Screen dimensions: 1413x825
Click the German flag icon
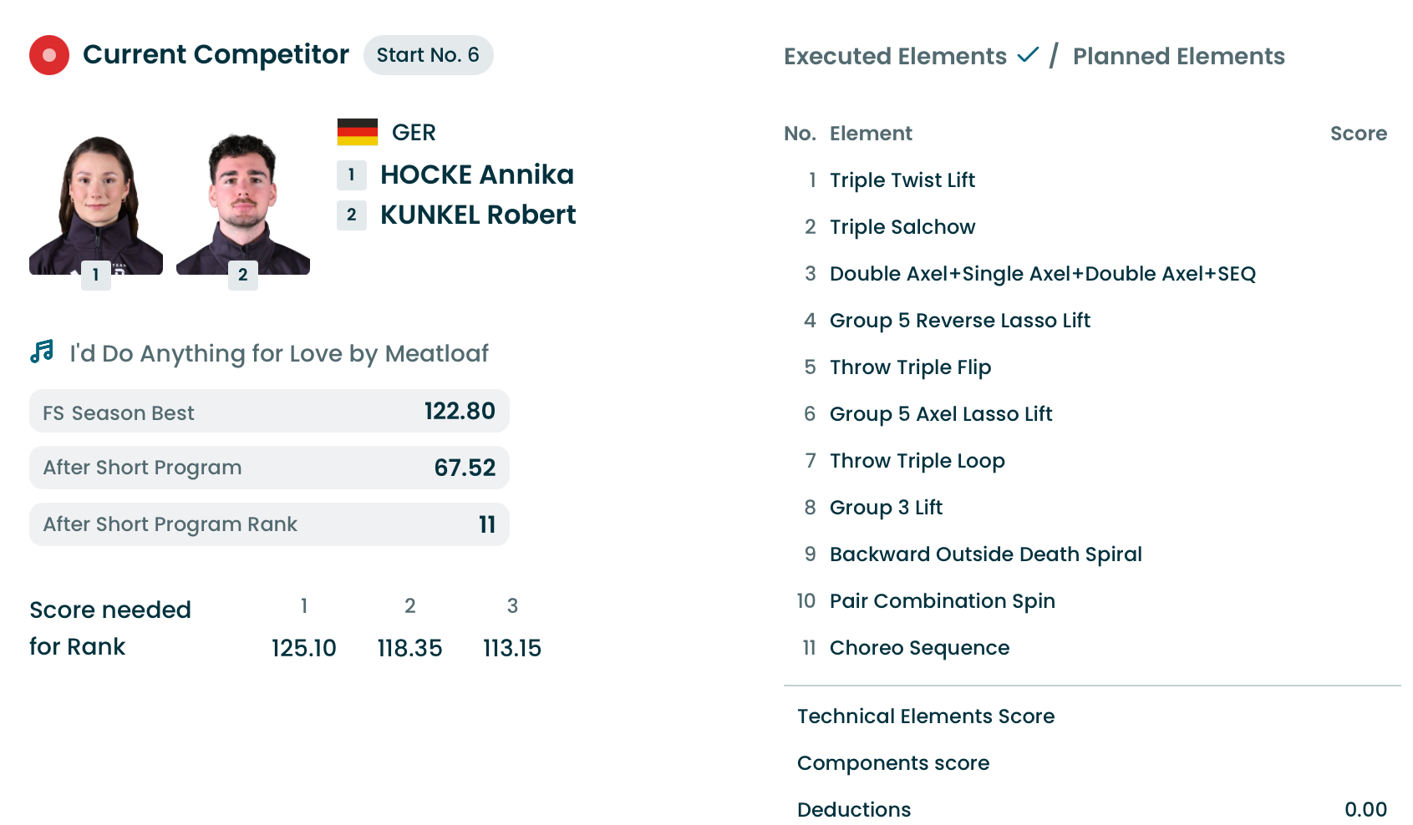[358, 132]
